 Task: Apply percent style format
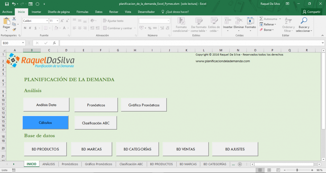[x=150, y=28]
